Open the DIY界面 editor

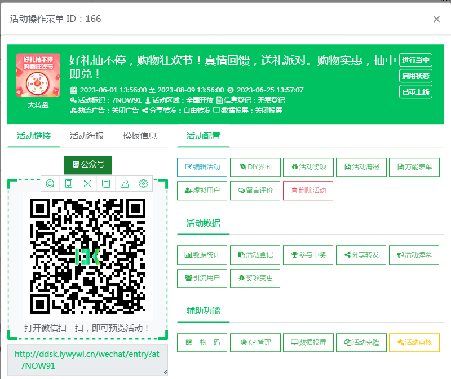[255, 167]
